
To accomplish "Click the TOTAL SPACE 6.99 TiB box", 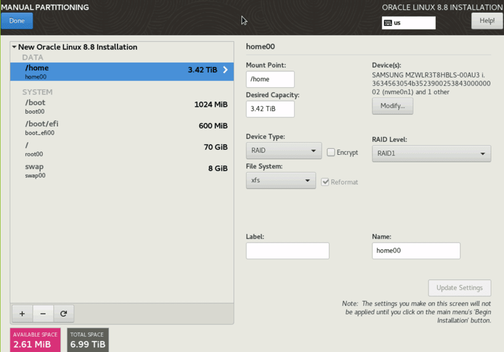I will pyautogui.click(x=88, y=340).
